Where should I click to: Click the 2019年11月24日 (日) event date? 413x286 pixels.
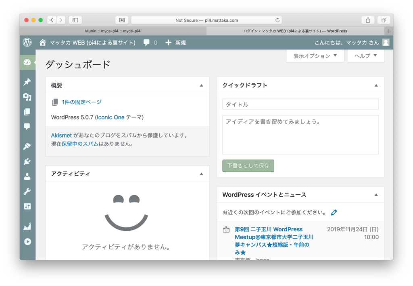coord(353,229)
